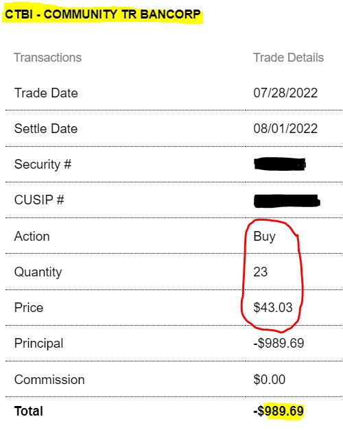Click the CUSIP # label

click(x=39, y=200)
